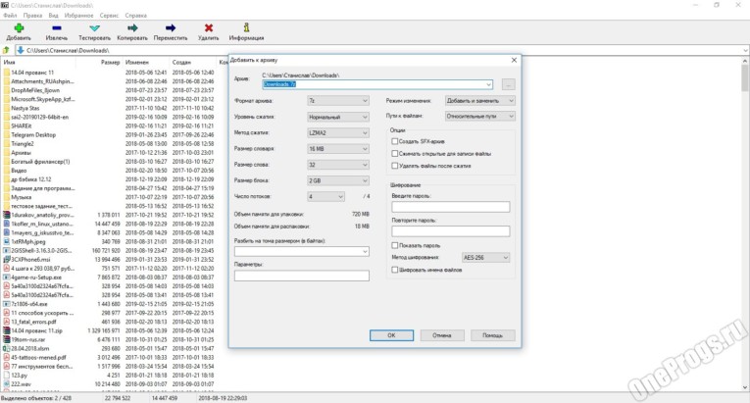Click the Отмена button

tap(442, 335)
